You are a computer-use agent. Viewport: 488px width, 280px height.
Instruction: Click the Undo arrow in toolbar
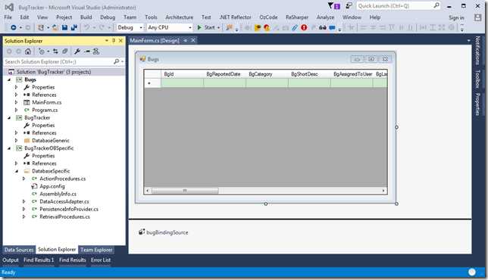[x=87, y=28]
